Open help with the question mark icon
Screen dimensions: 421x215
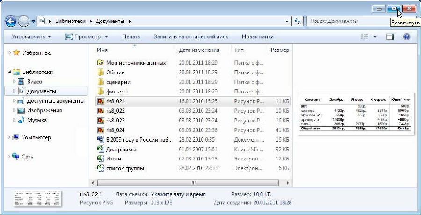tap(407, 37)
